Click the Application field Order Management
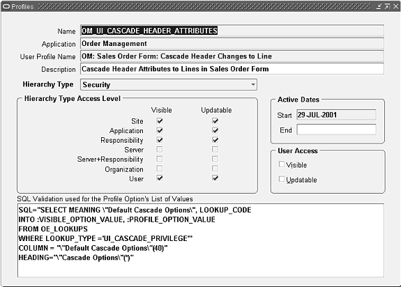 click(232, 43)
